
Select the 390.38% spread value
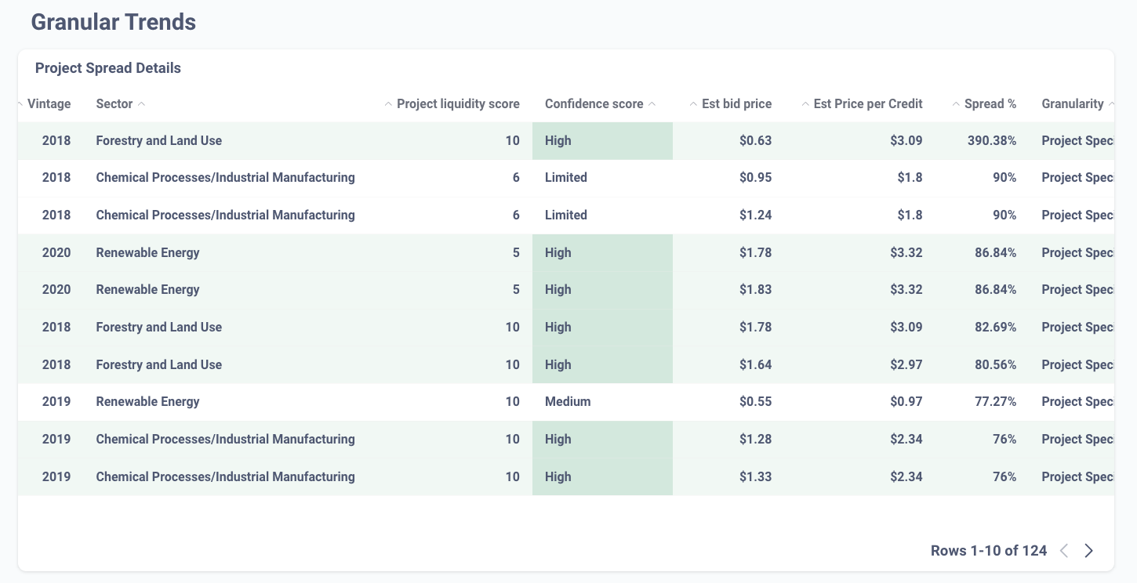point(992,141)
